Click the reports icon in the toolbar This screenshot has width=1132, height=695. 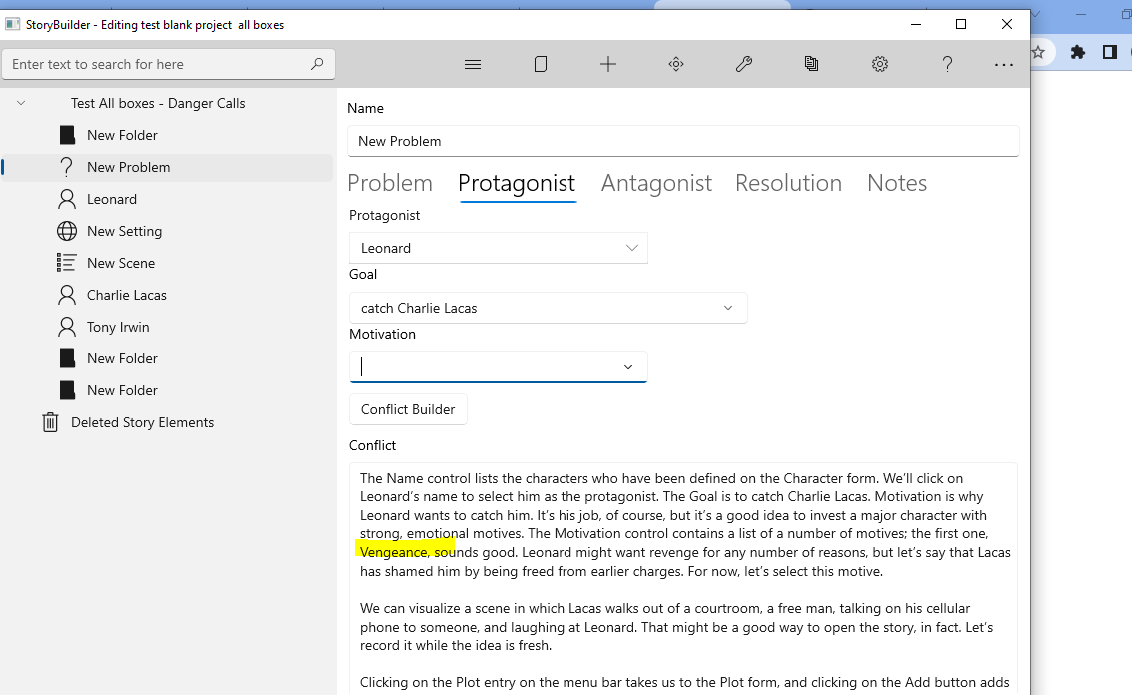click(811, 63)
